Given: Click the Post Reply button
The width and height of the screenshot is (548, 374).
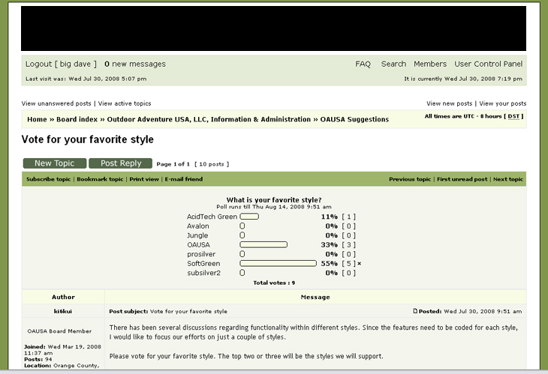Looking at the screenshot, I should click(120, 163).
